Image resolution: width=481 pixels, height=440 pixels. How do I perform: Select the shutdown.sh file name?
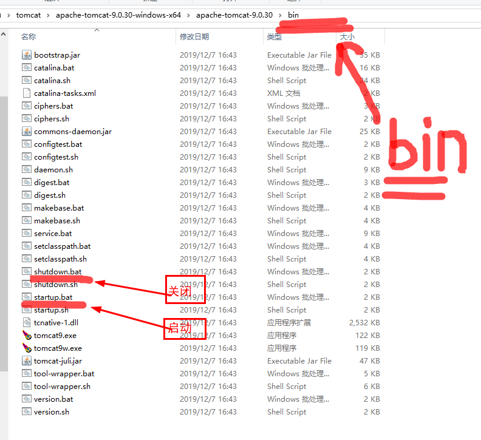pos(56,285)
